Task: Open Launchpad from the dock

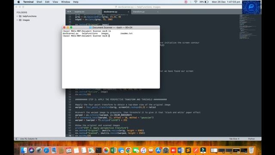Action: [39, 150]
